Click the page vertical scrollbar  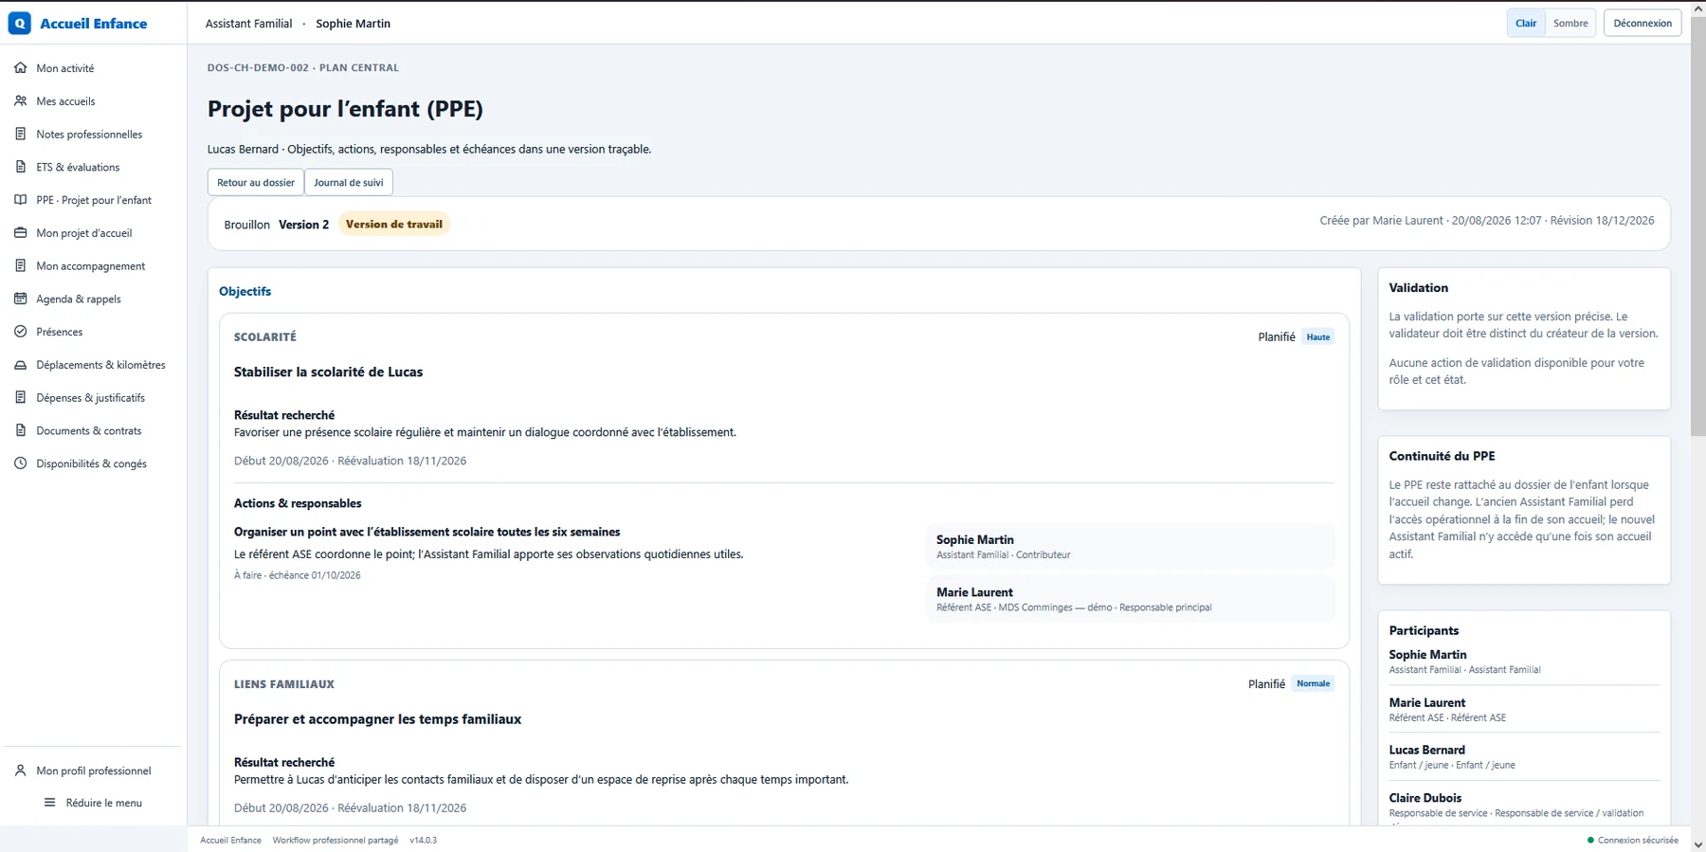[x=1698, y=227]
